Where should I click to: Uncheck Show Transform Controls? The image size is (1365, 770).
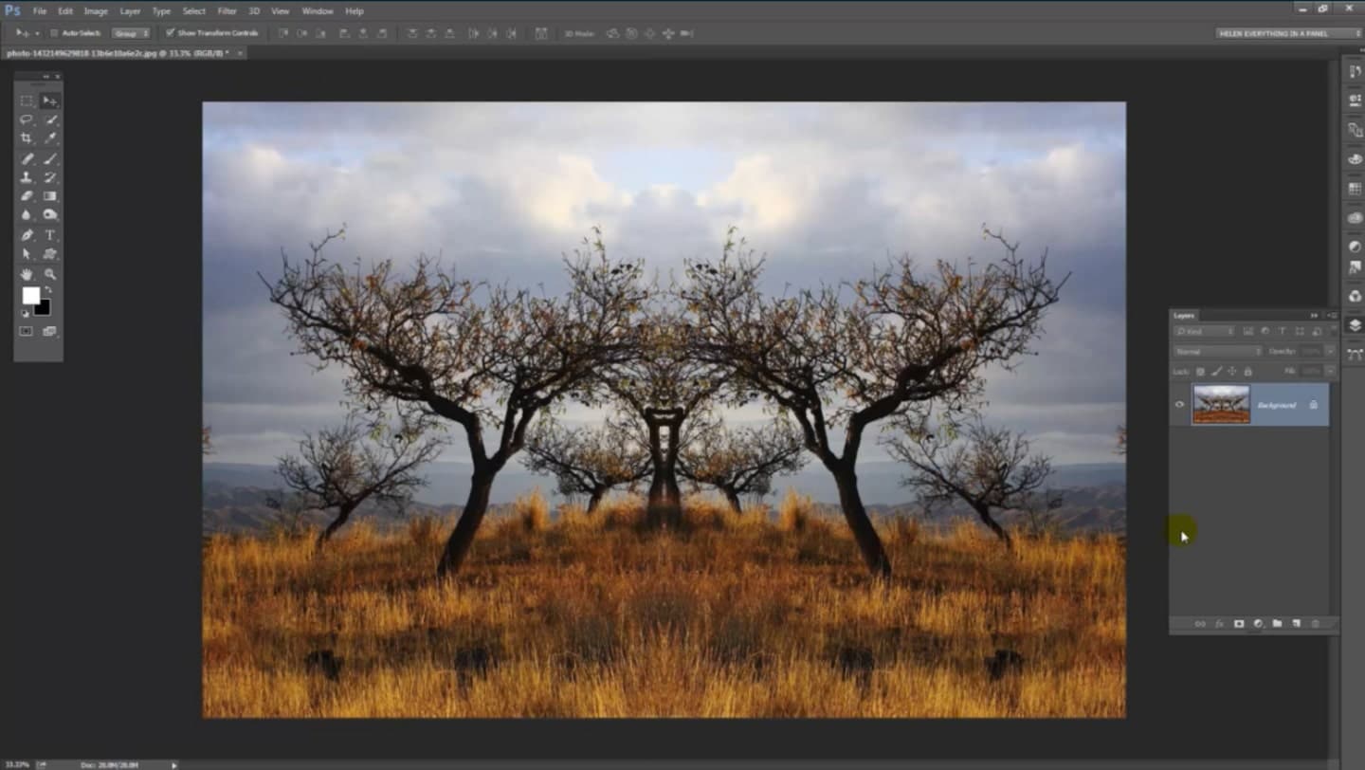pyautogui.click(x=169, y=33)
